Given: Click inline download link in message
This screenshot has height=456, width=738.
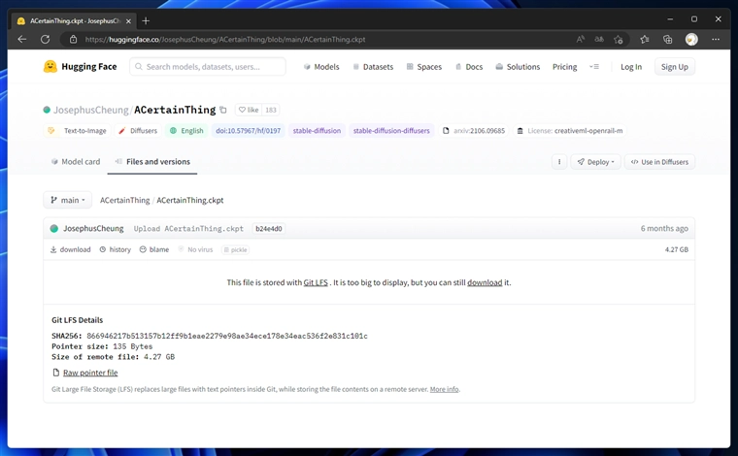Looking at the screenshot, I should pos(485,282).
